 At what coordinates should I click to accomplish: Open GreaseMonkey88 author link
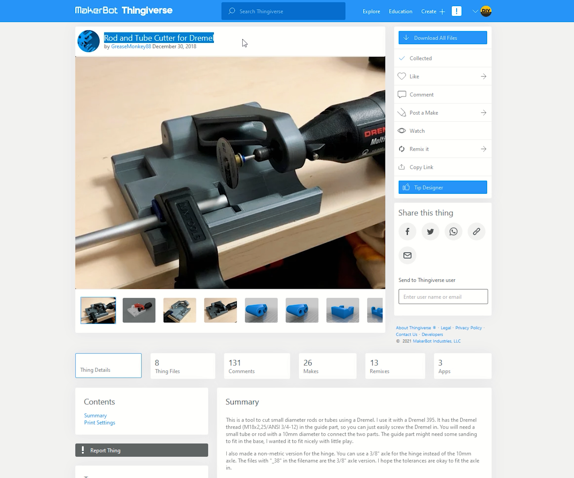pyautogui.click(x=131, y=46)
